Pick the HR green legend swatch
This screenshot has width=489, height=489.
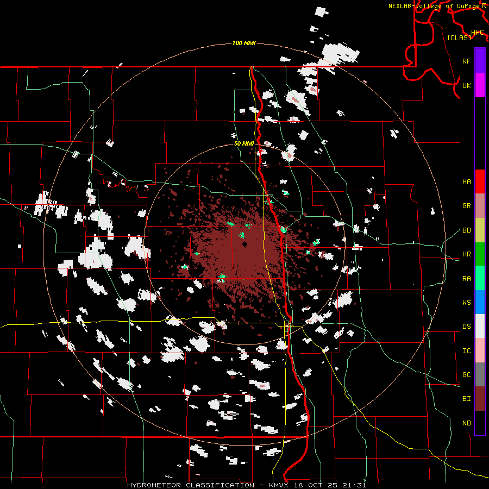click(480, 254)
